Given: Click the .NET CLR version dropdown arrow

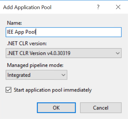Looking at the screenshot, I should [118, 53].
